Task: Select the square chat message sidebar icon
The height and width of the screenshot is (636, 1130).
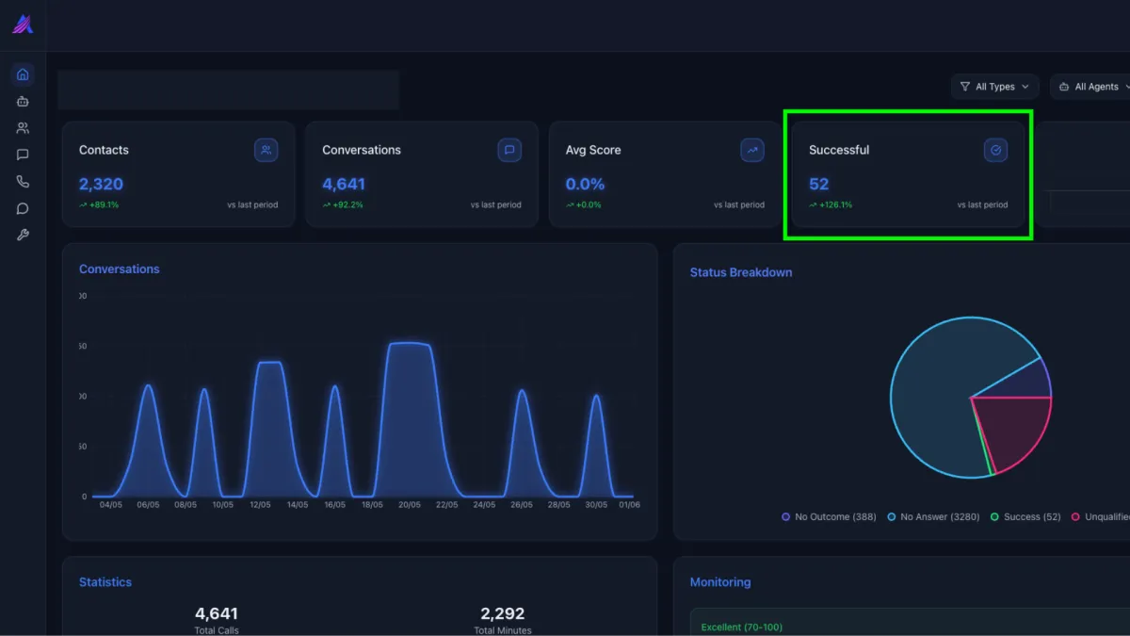Action: click(23, 155)
